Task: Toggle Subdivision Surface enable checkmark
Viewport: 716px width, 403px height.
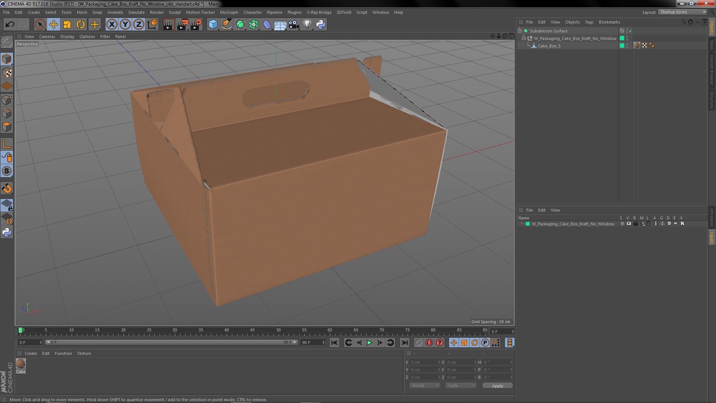Action: 631,31
